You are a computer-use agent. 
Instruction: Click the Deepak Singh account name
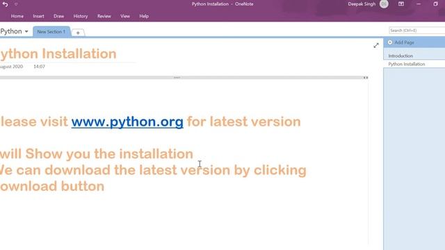(362, 4)
